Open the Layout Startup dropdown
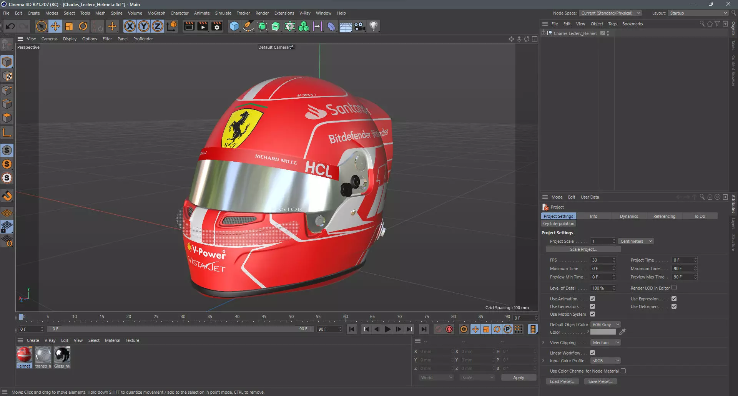The width and height of the screenshot is (738, 396). click(x=698, y=13)
